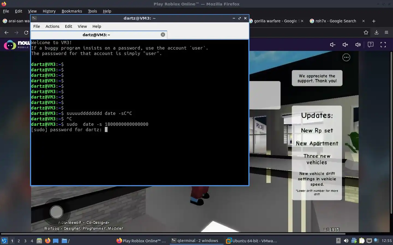Activate Play Roblox Online taskbar entry
393x245 pixels.
(x=141, y=241)
